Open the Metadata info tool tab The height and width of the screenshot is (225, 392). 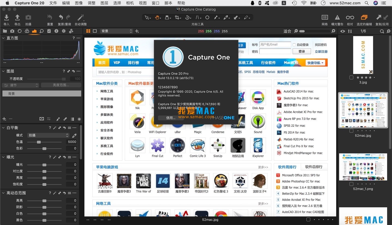[x=56, y=31]
